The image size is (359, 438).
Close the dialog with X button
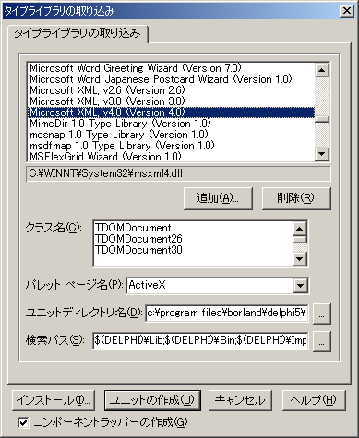pos(347,11)
